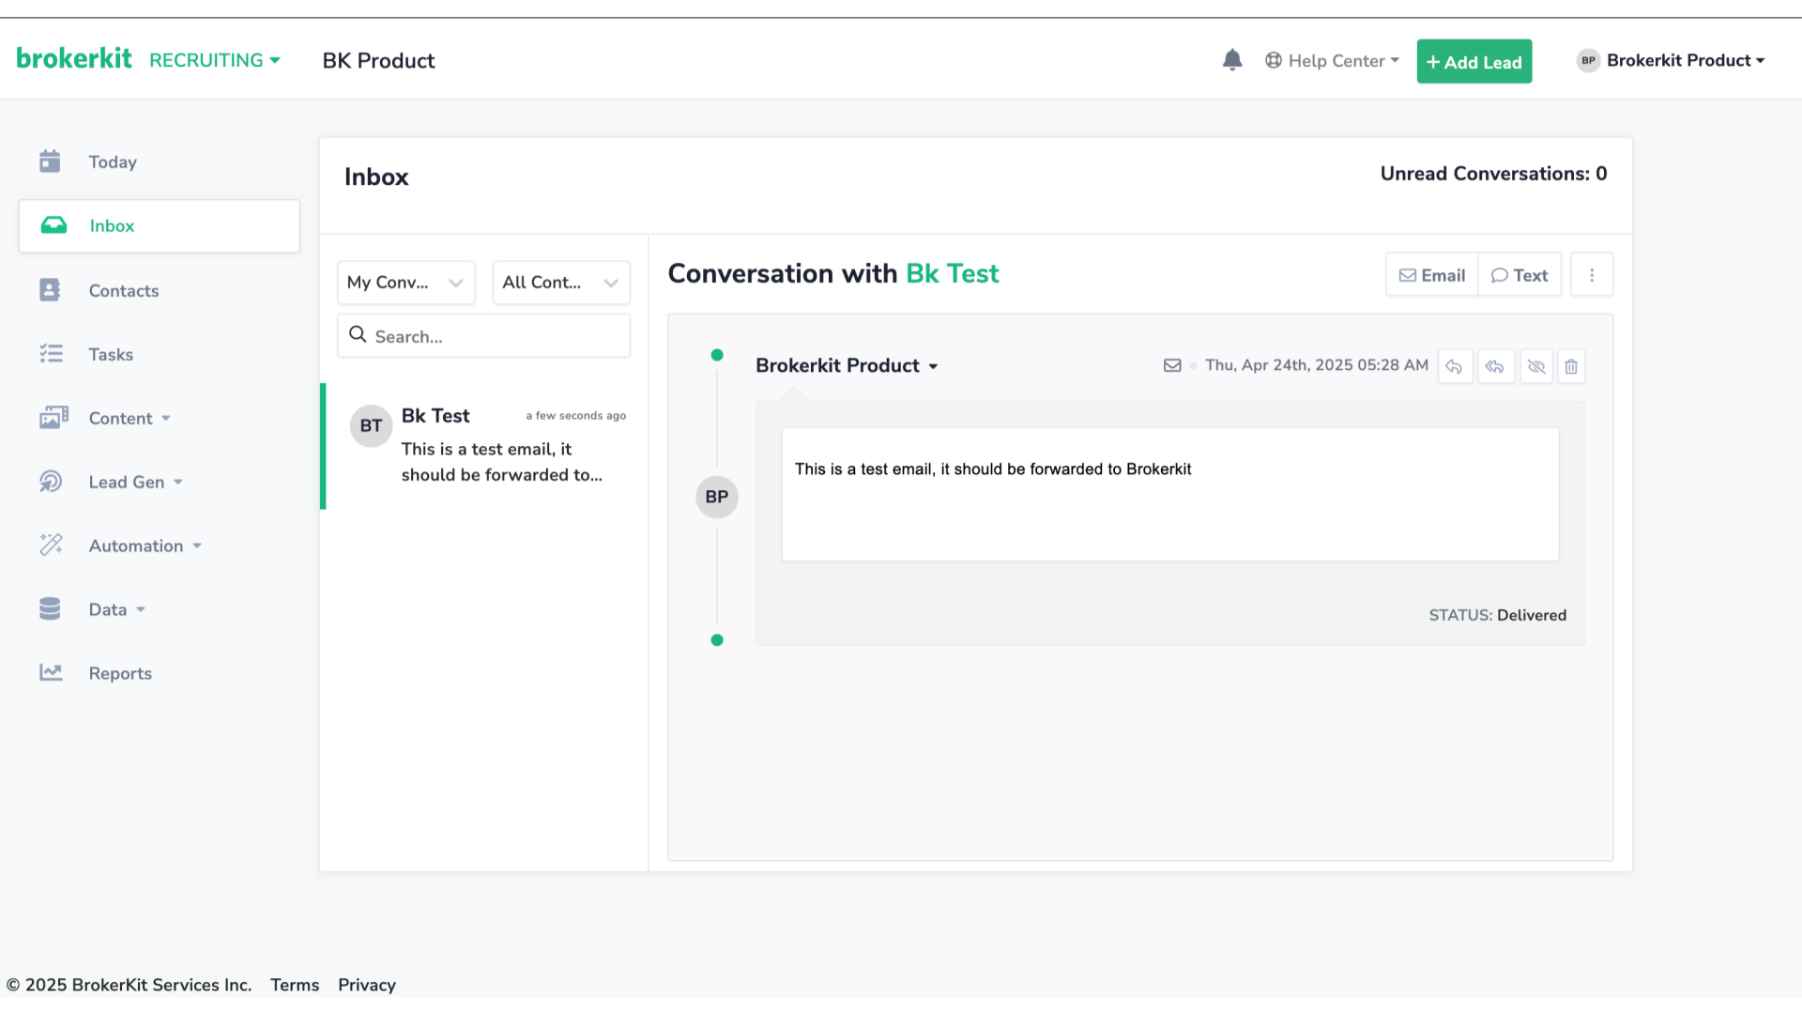Viewport: 1802px width, 1014px height.
Task: Open the Reports page
Action: pyautogui.click(x=120, y=673)
